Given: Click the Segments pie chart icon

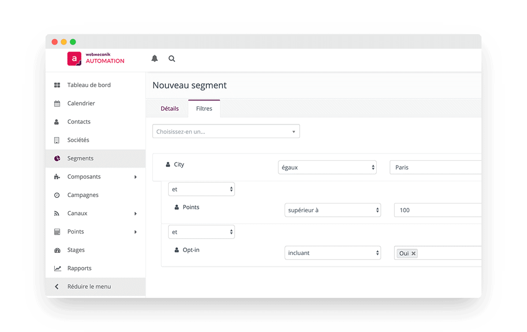Looking at the screenshot, I should coord(57,158).
